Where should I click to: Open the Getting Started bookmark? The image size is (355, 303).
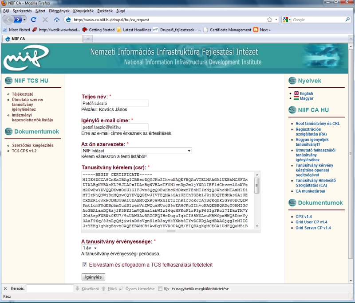99,30
